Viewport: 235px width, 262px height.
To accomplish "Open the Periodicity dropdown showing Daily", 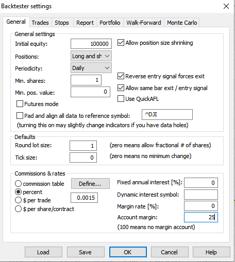I will click(91, 68).
